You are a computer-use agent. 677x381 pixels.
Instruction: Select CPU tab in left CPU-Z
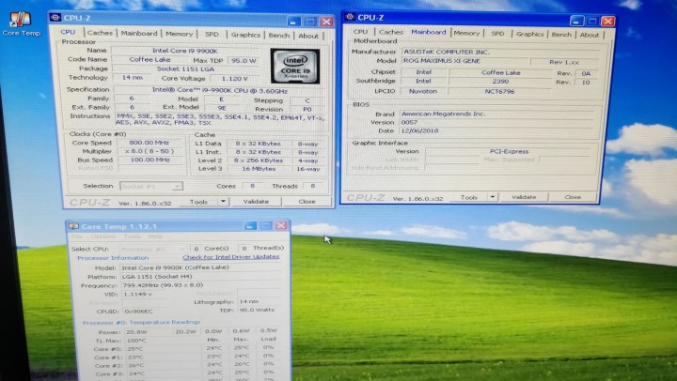click(x=68, y=32)
